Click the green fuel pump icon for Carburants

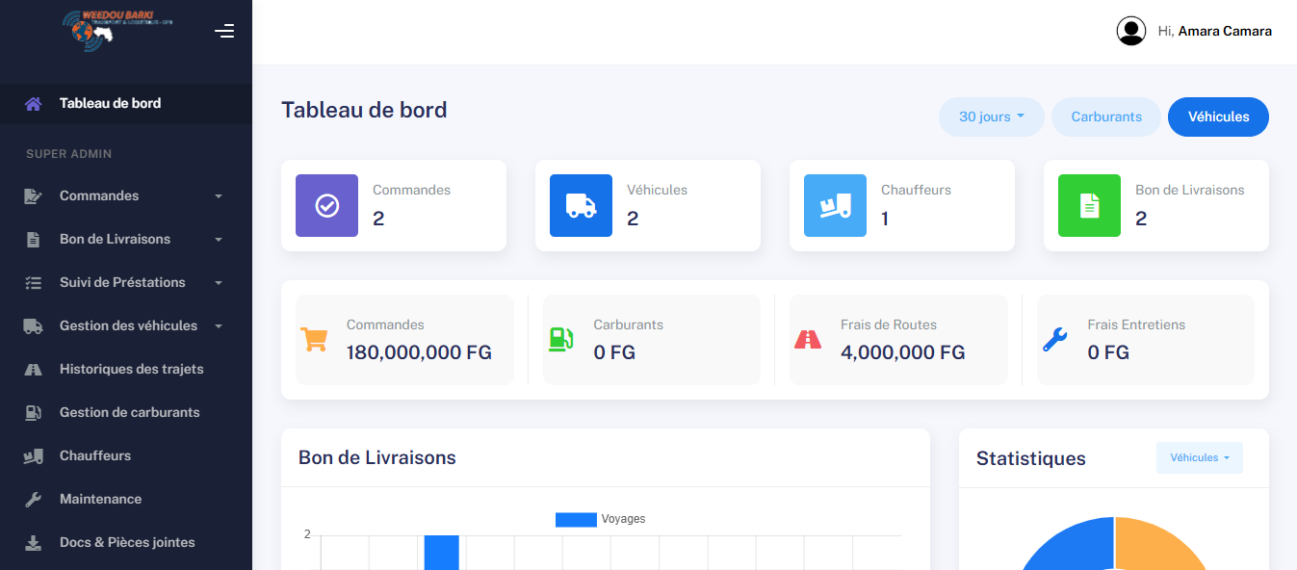561,339
